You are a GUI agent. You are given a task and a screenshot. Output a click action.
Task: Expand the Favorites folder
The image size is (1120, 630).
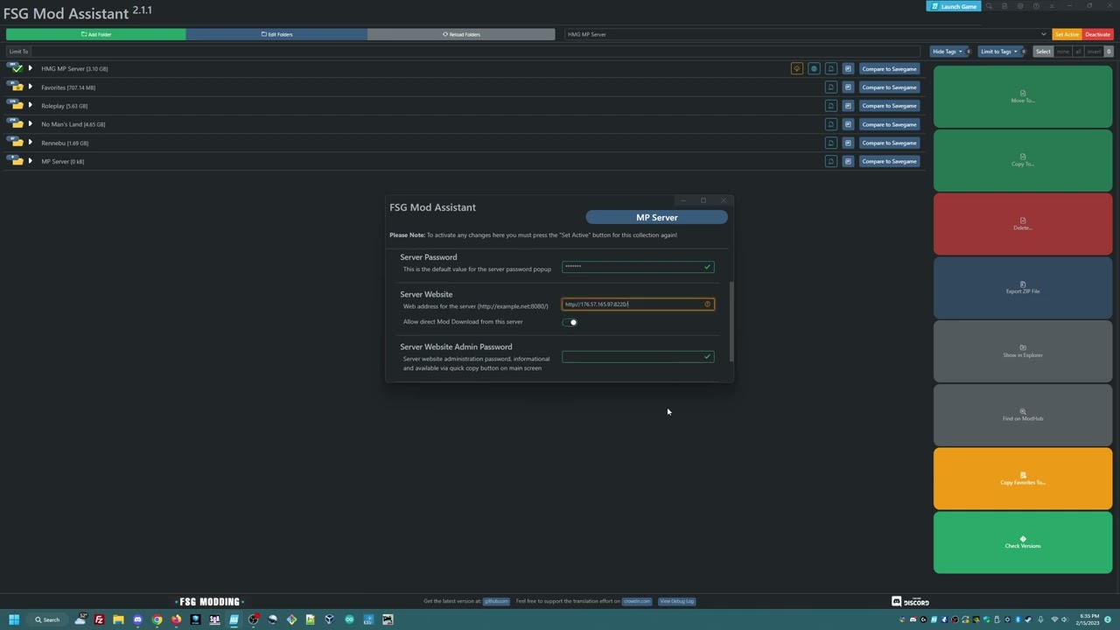coord(31,87)
